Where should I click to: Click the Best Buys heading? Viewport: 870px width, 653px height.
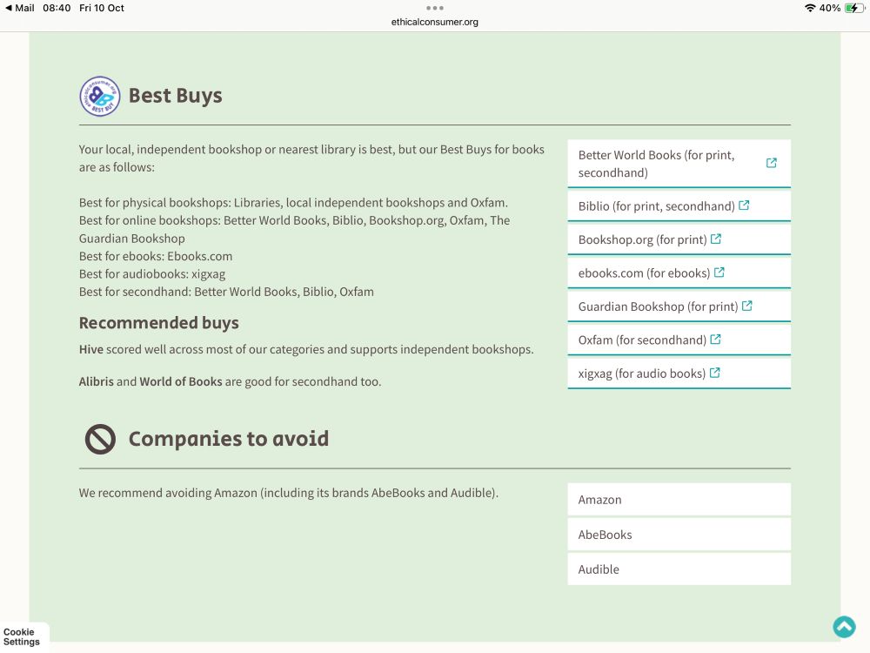(176, 96)
